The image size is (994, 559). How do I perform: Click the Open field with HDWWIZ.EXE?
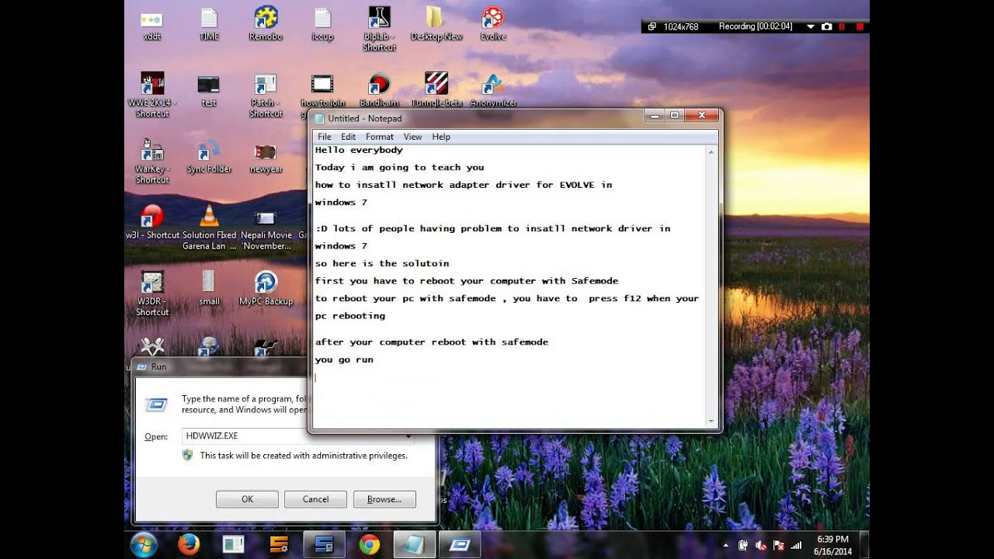(298, 436)
